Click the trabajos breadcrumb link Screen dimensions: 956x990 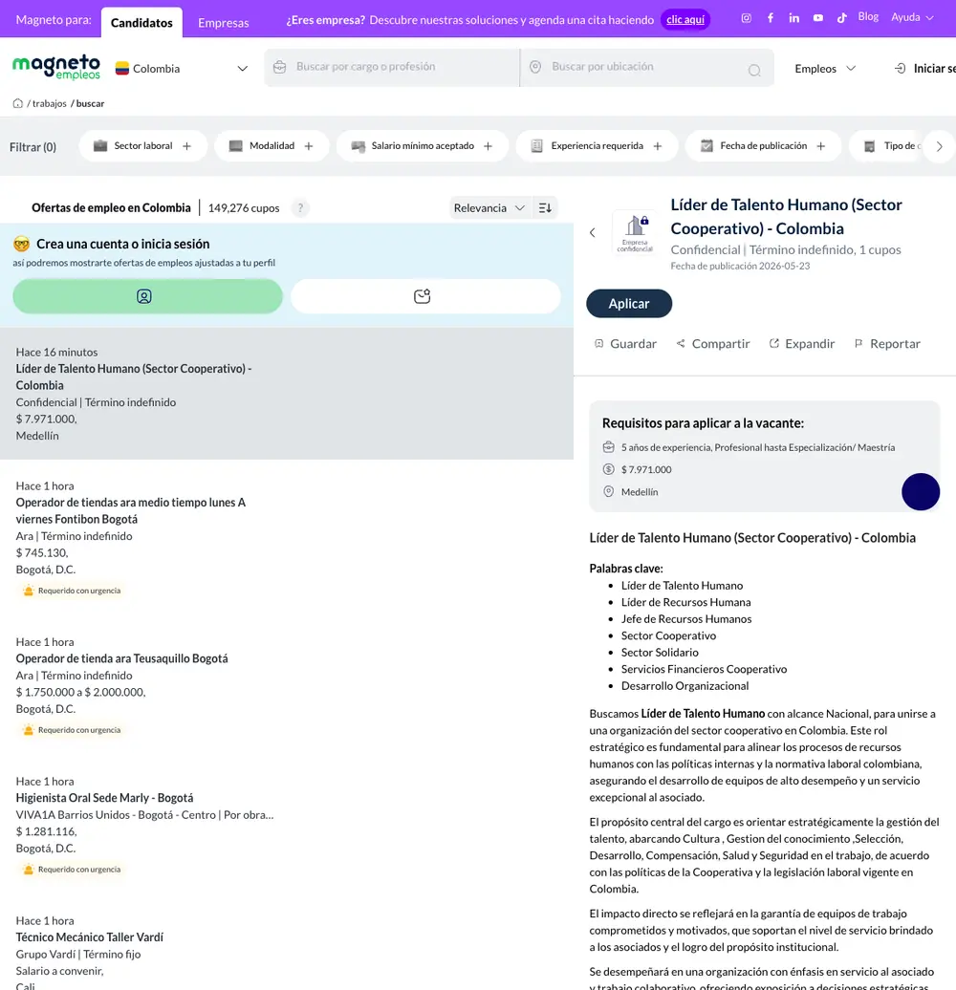coord(50,103)
